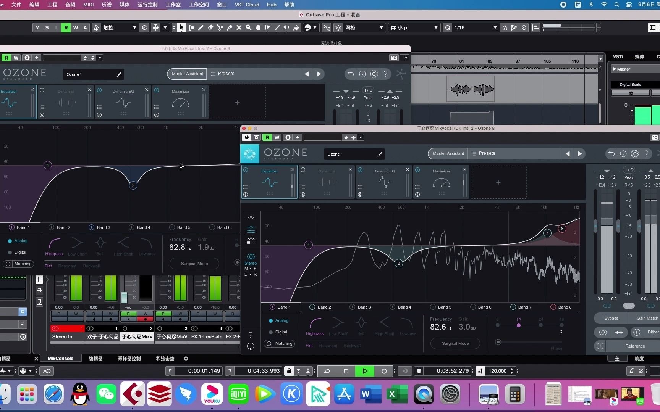Show the spectrum view icon in EQ sidebar
This screenshot has height=412, width=660.
click(251, 217)
